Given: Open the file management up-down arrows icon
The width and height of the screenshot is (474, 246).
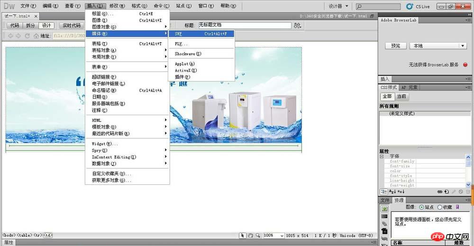Looking at the screenshot, I should coord(298,26).
